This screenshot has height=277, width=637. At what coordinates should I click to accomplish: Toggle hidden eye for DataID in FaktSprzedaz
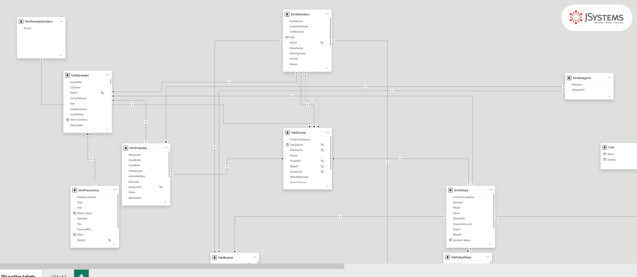102,93
